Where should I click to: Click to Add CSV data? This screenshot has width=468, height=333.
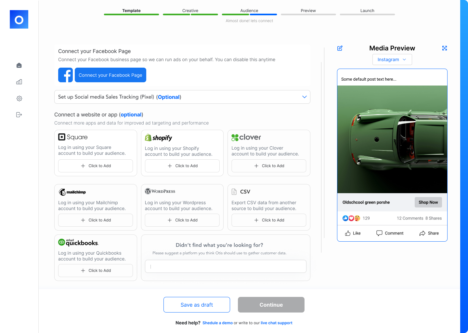[269, 220]
